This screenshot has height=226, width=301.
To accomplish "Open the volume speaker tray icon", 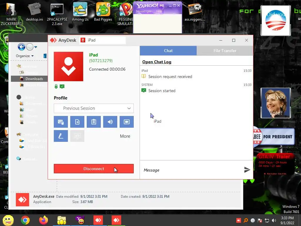I will click(x=274, y=220).
